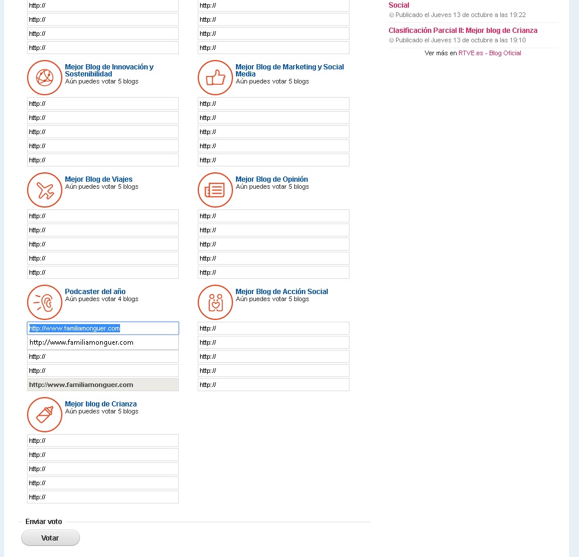
Task: Click the airplane icon for Viajes
Action: pos(45,190)
